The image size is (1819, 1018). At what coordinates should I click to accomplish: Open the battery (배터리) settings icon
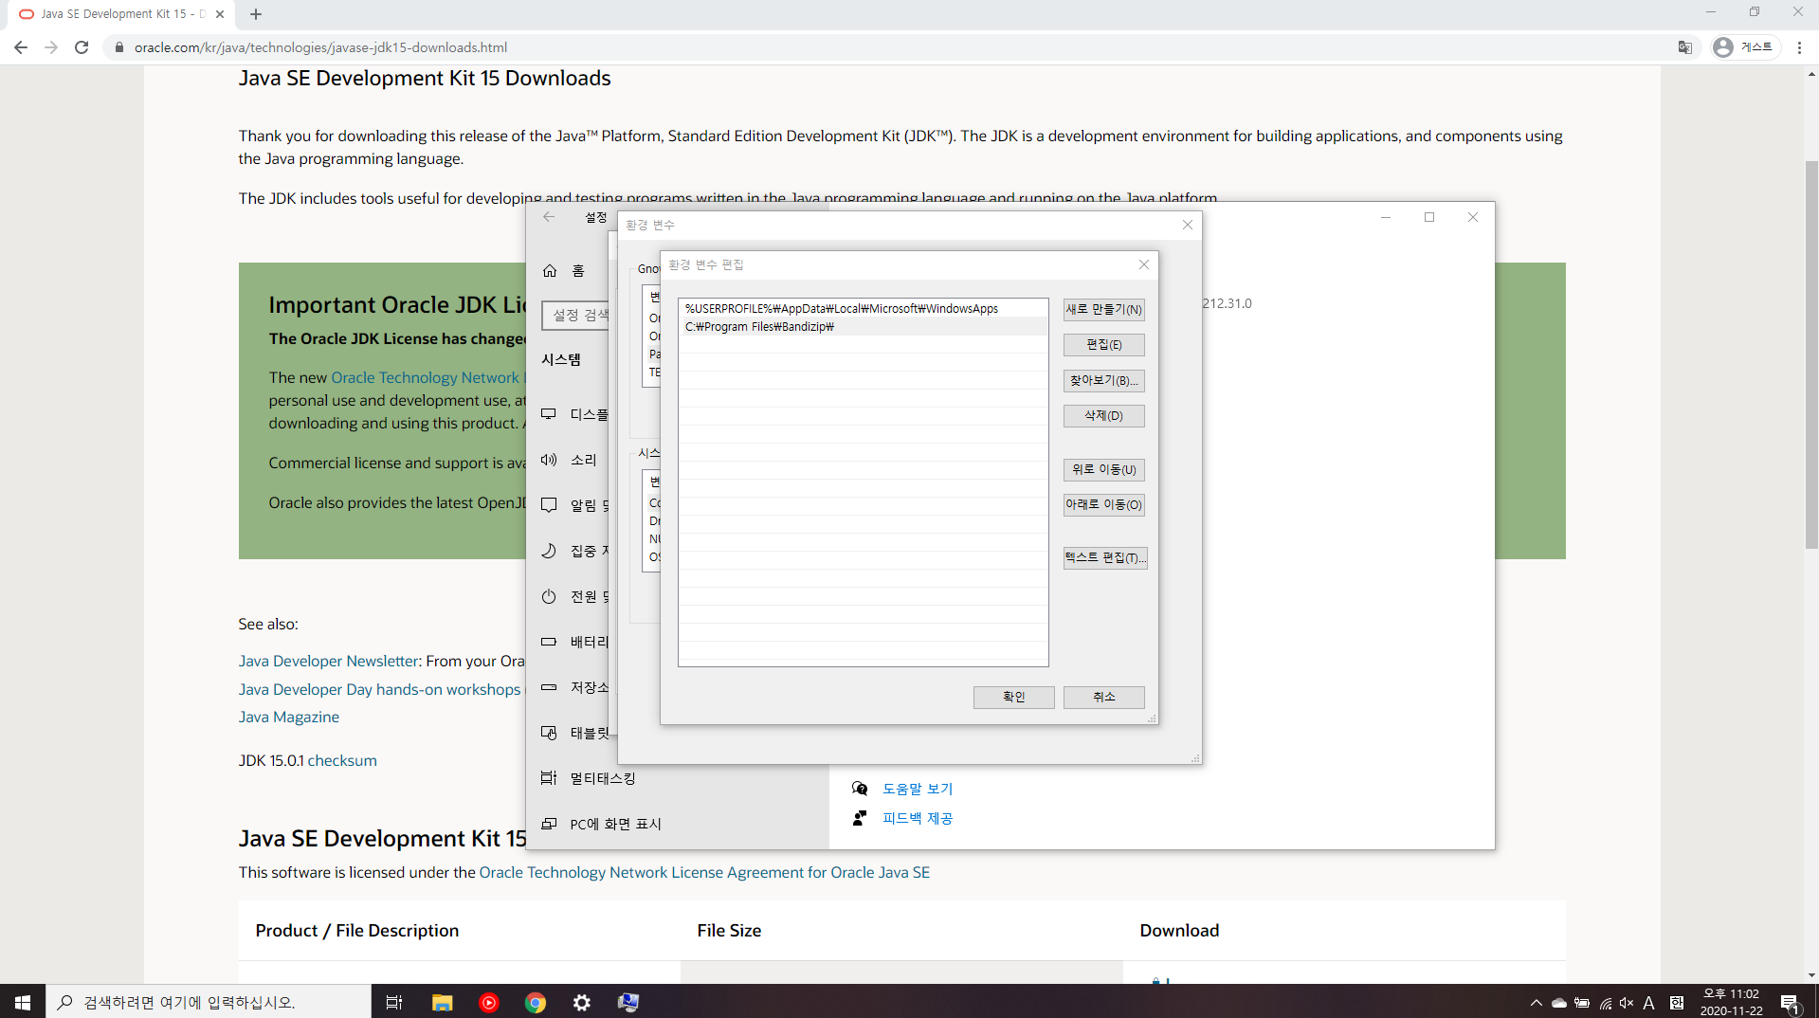click(x=549, y=642)
